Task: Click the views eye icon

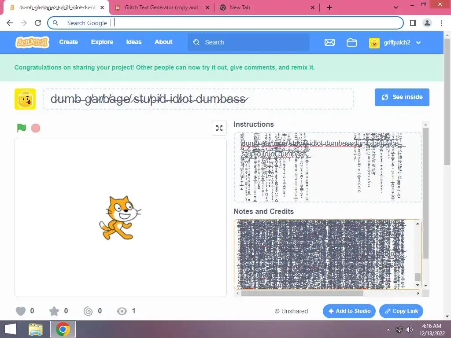Action: [122, 311]
